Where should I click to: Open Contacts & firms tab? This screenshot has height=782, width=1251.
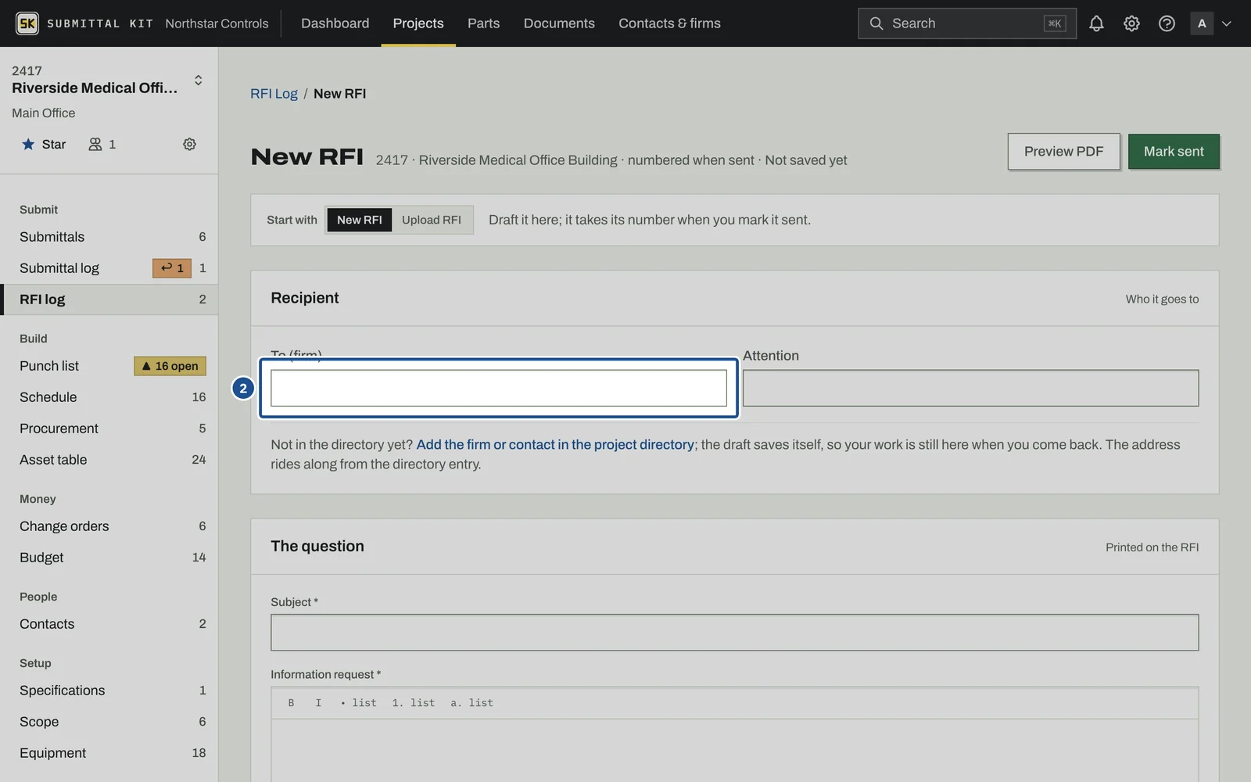tap(669, 23)
